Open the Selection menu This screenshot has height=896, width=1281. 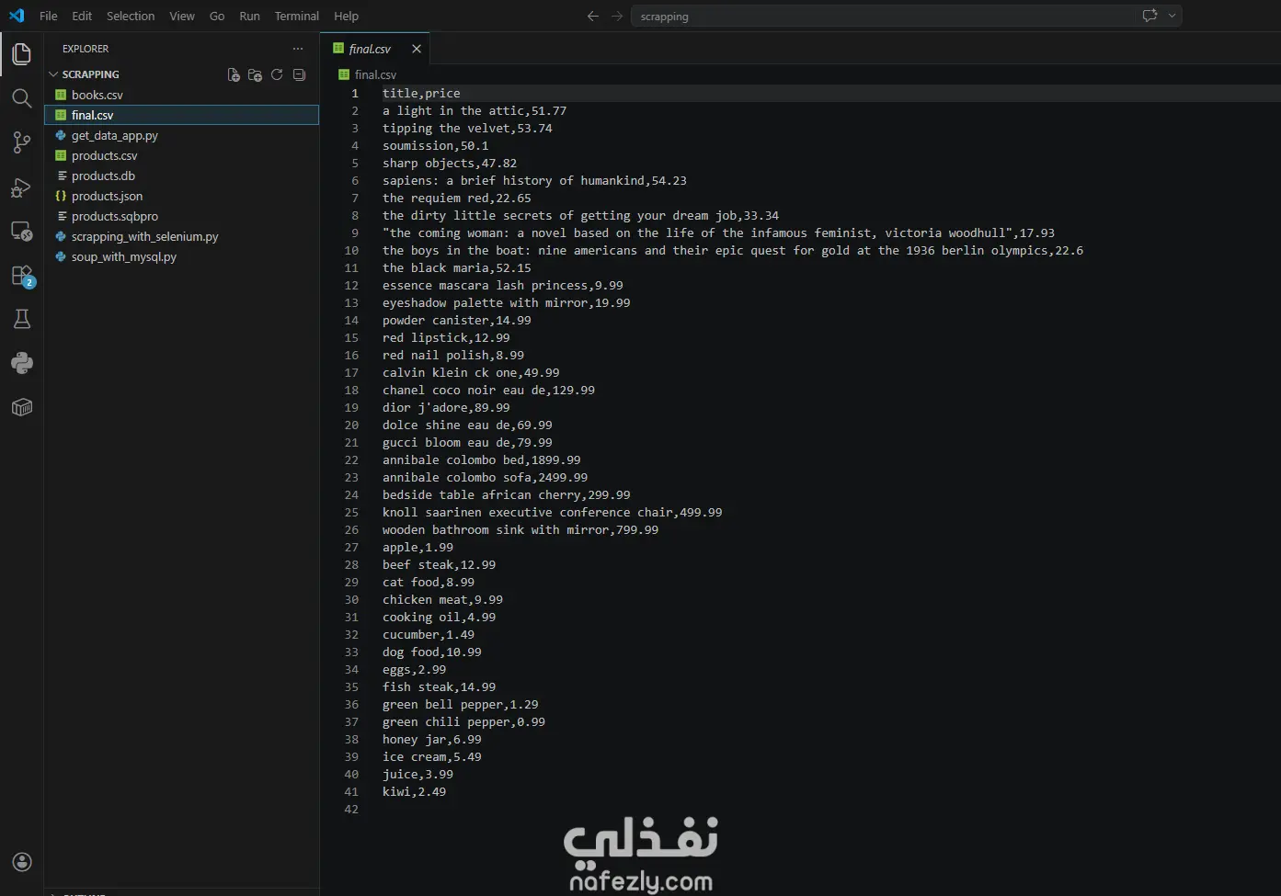[x=131, y=16]
